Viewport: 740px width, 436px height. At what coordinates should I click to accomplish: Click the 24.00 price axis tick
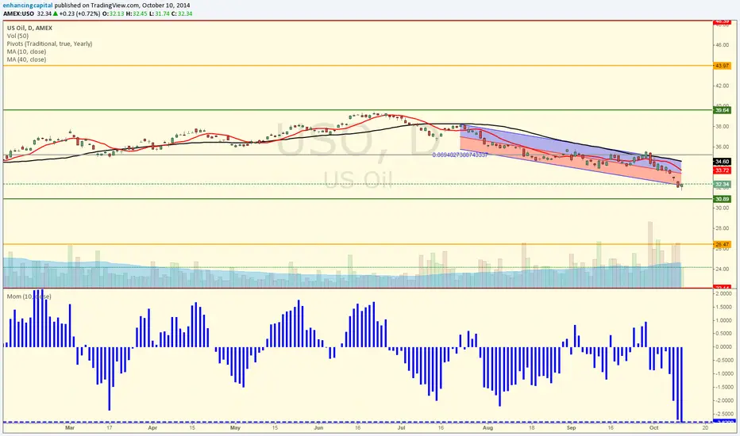pos(722,270)
